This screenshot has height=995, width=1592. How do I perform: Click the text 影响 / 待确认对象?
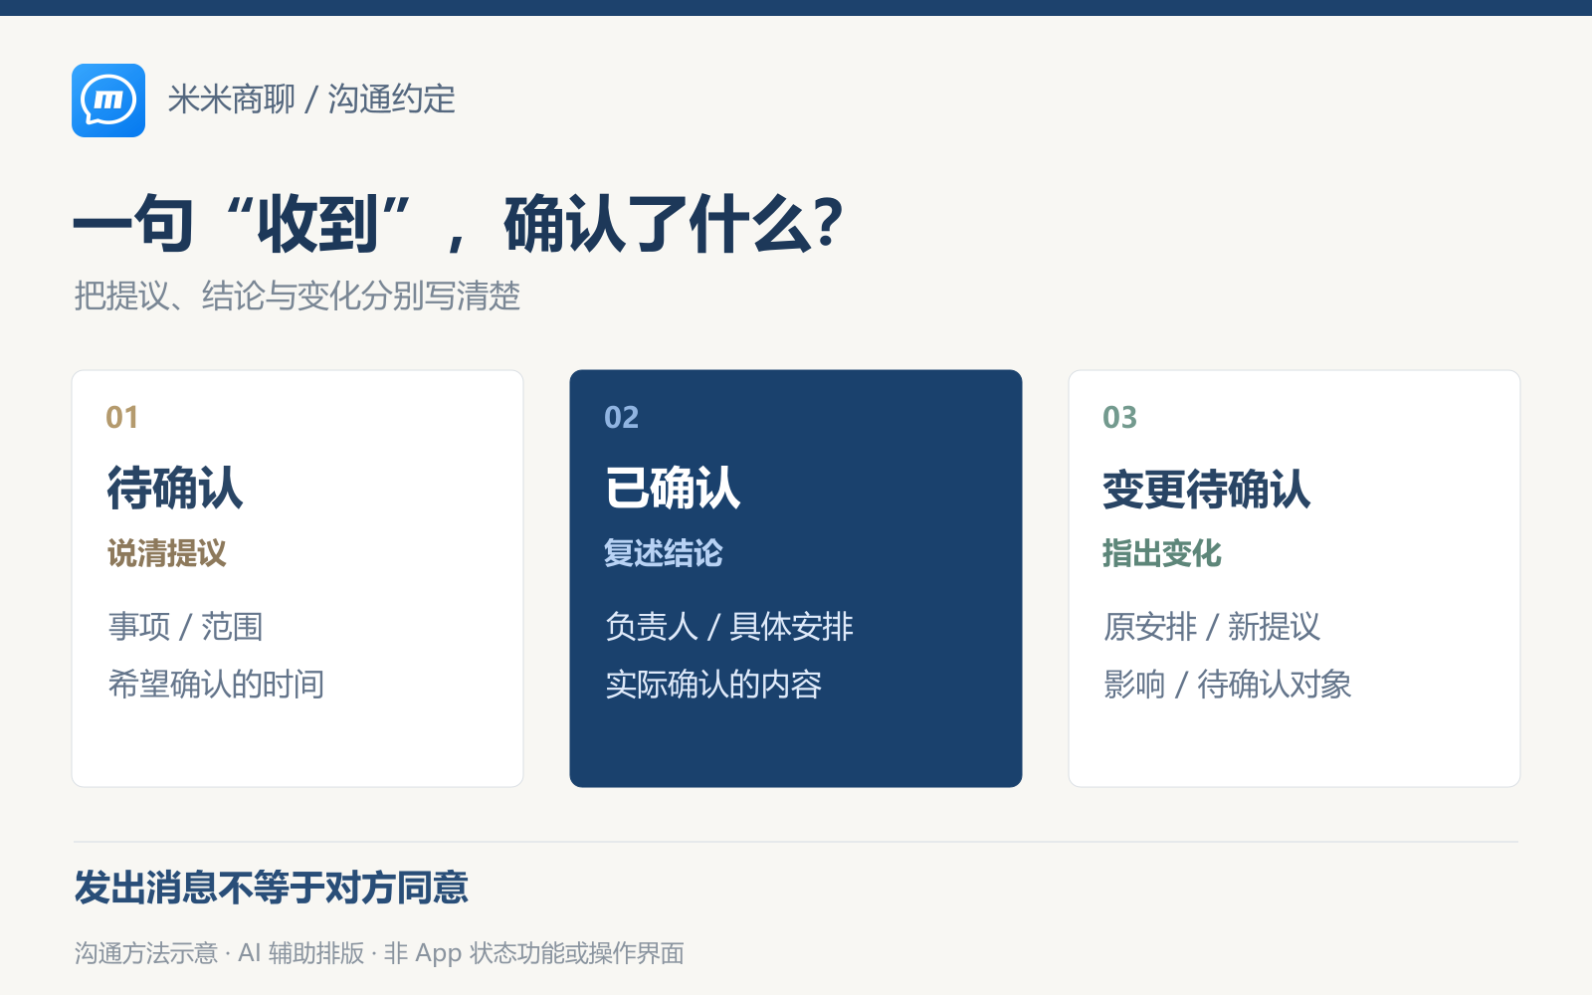coord(1228,685)
